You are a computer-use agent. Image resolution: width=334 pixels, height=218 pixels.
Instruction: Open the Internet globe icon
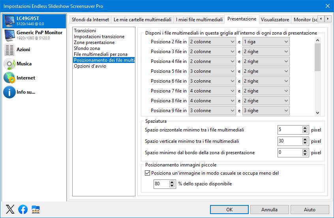pos(9,78)
